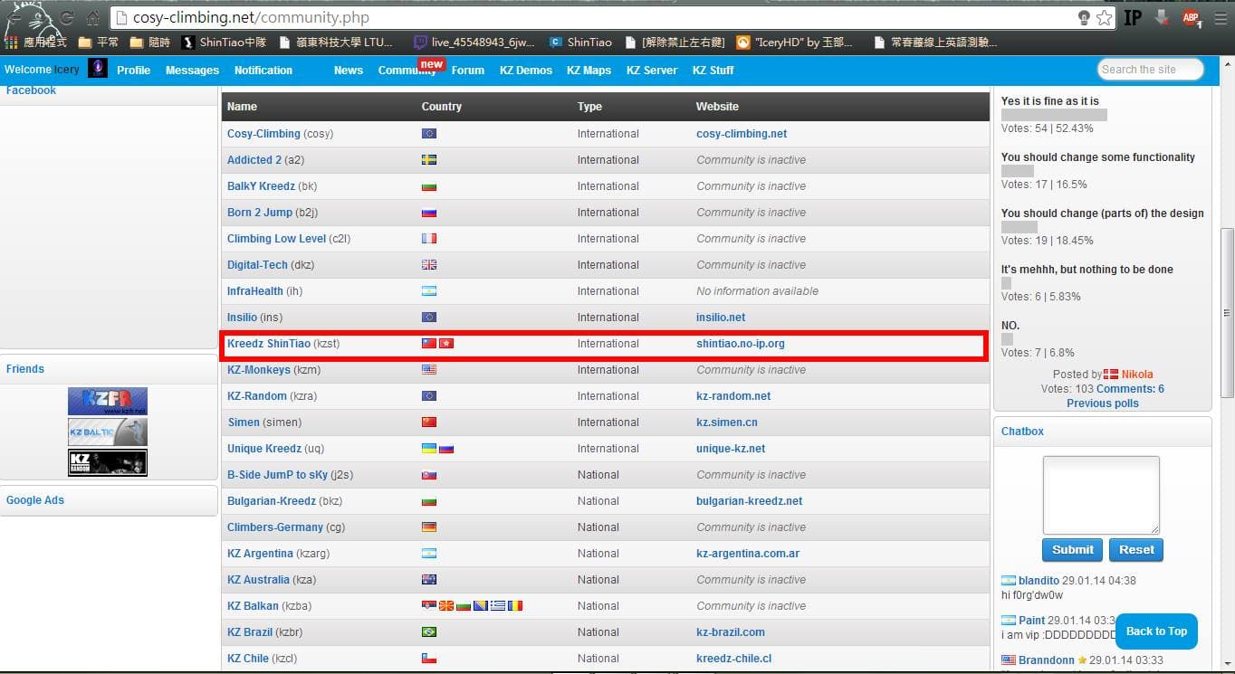The image size is (1235, 674).
Task: Open the shintiao.no-ip.org website link
Action: point(740,344)
